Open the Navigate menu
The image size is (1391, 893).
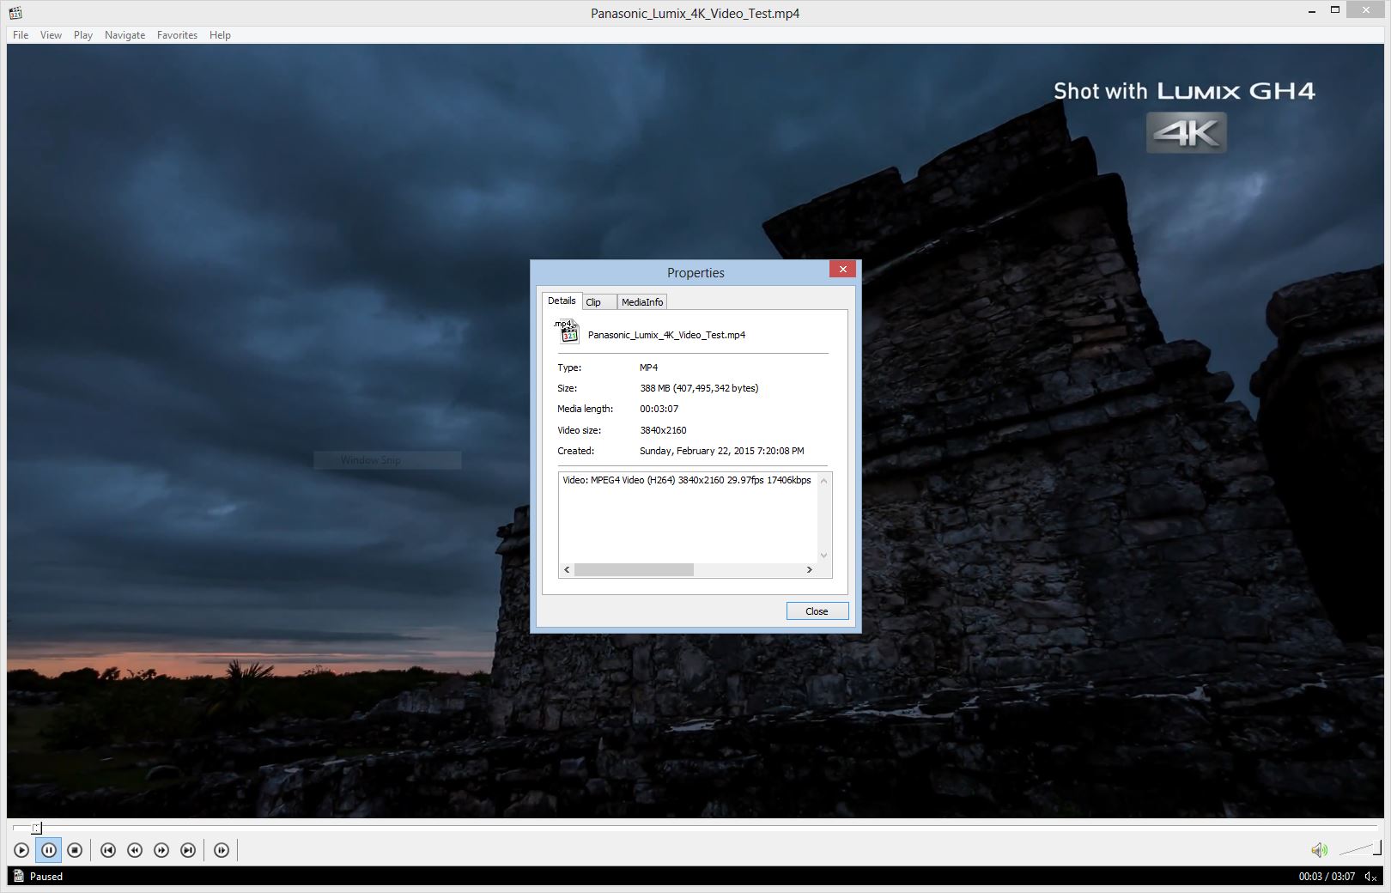(x=125, y=35)
